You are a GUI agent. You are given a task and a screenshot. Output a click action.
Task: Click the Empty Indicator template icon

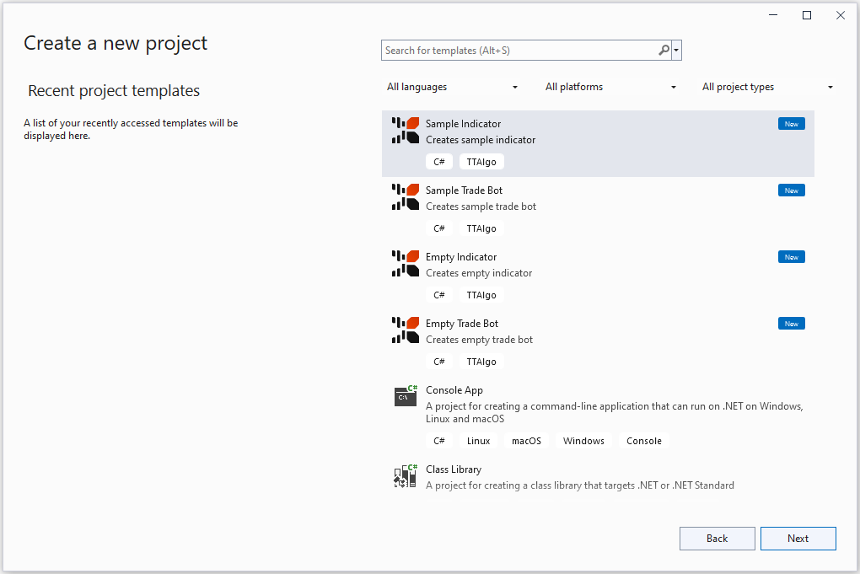click(406, 264)
